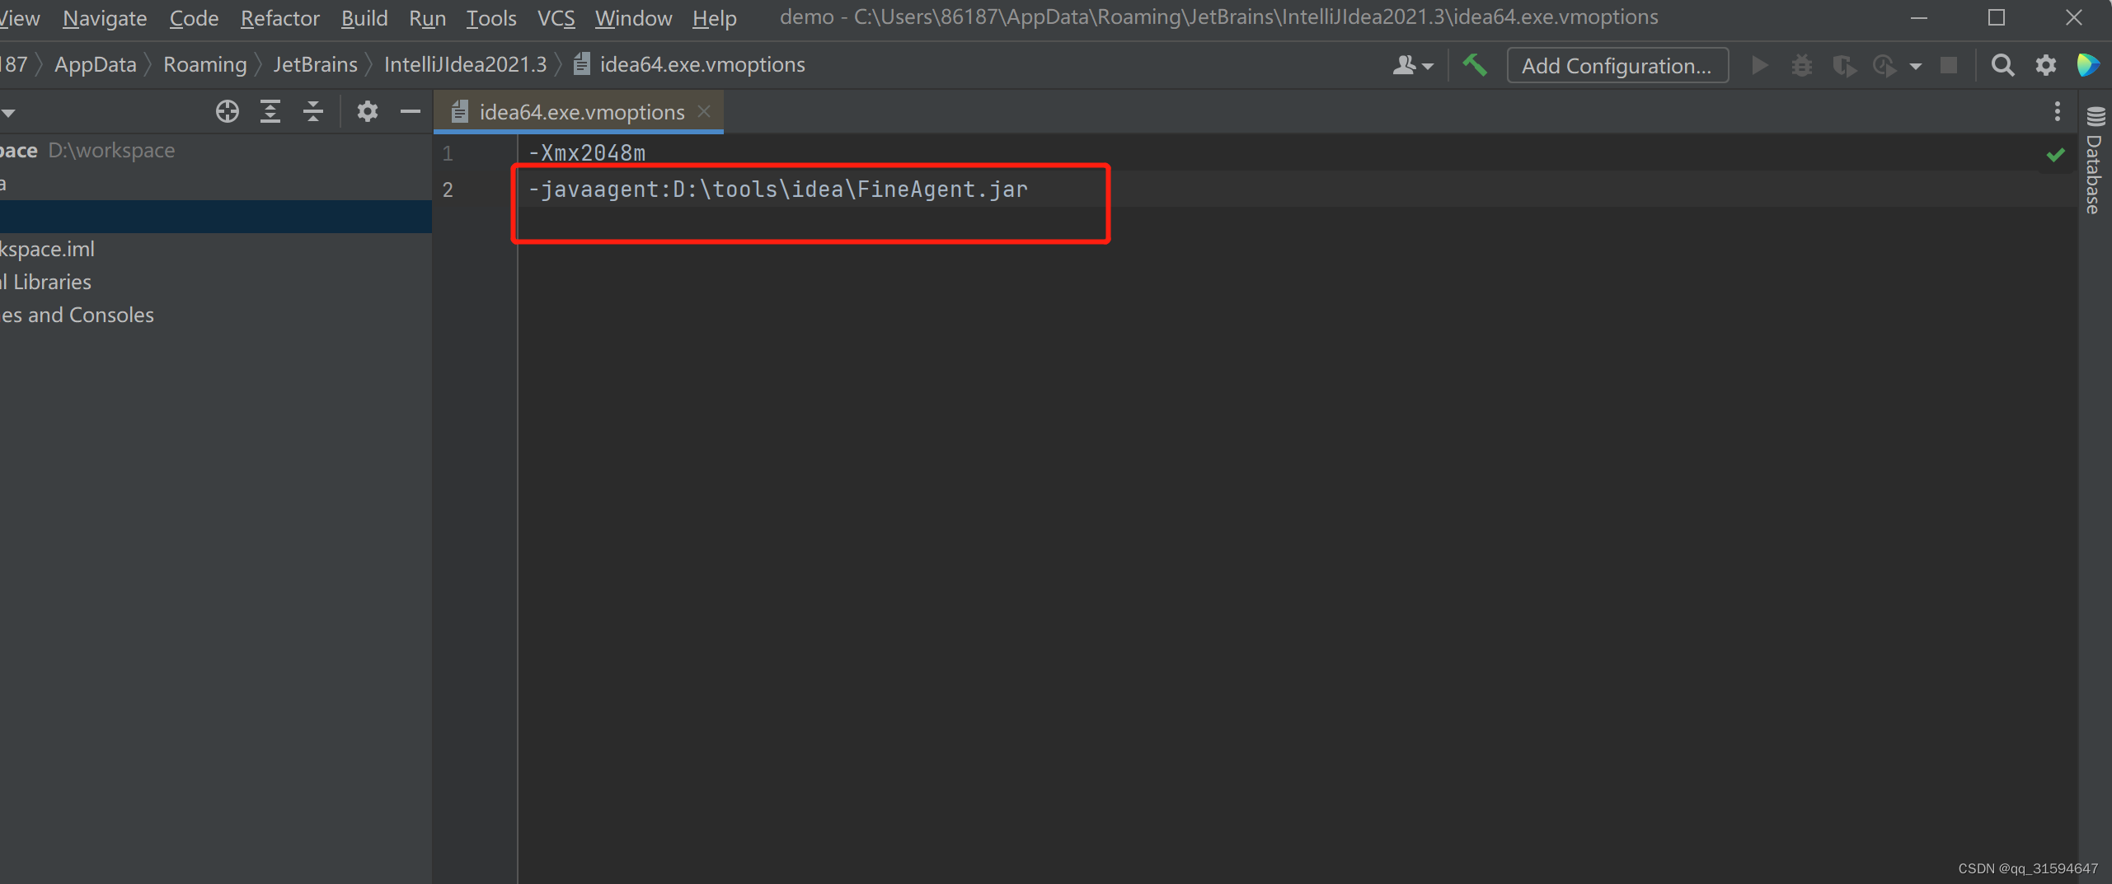This screenshot has width=2112, height=884.
Task: Open the Code menu
Action: tap(194, 18)
